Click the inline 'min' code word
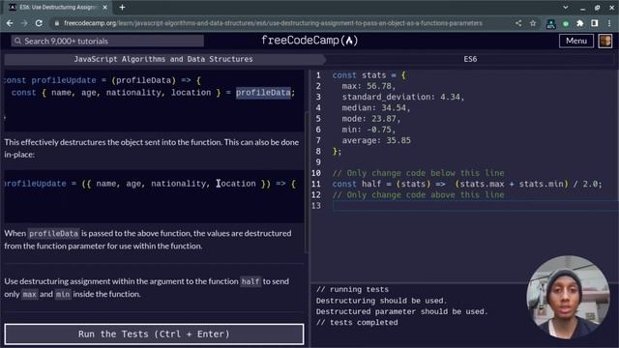 click(x=63, y=294)
